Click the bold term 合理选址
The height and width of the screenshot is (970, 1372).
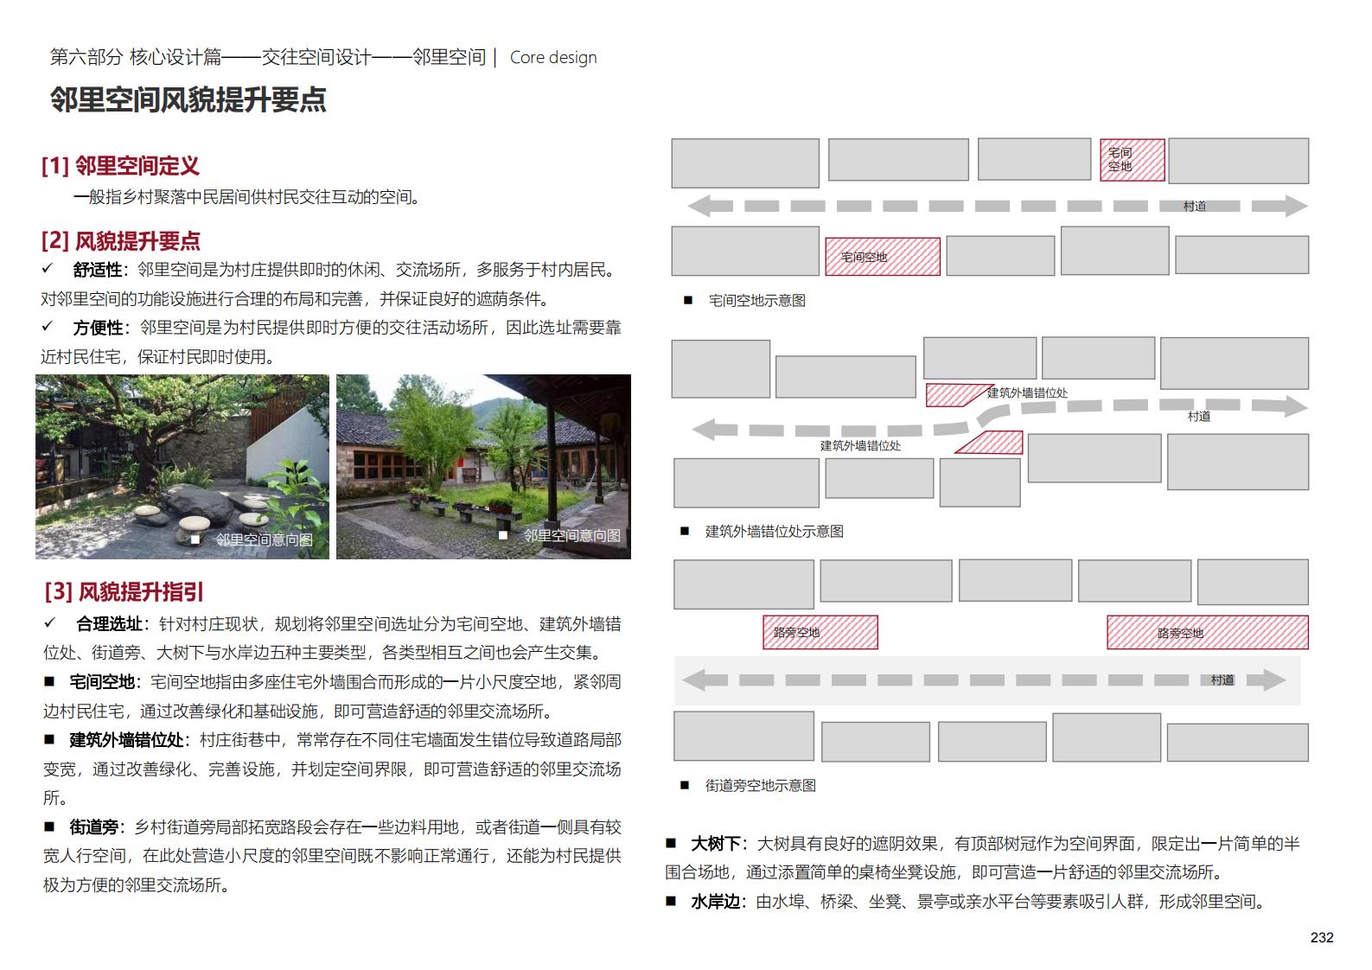tap(109, 624)
